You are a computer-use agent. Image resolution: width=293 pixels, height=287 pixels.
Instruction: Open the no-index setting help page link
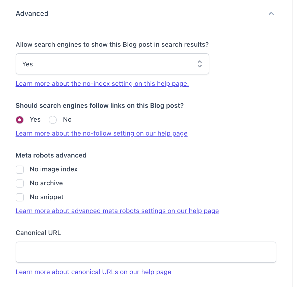[x=102, y=84]
